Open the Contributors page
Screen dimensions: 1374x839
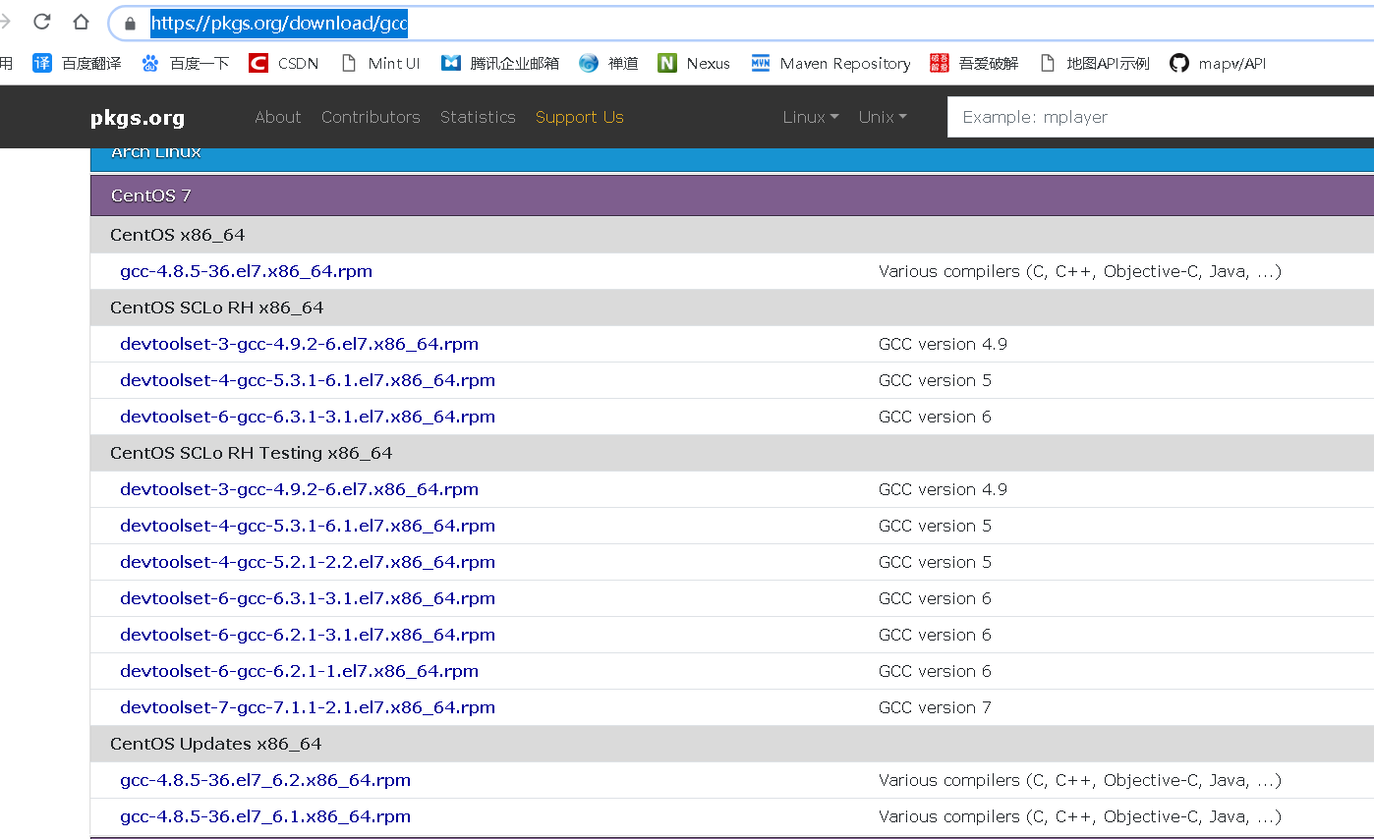tap(371, 117)
